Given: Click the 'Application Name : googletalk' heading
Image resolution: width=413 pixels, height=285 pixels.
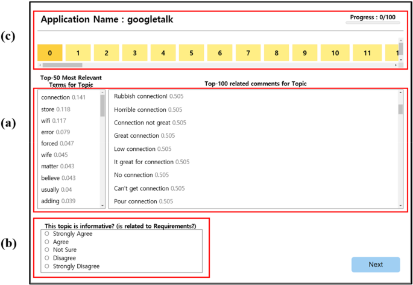Looking at the screenshot, I should (x=107, y=20).
